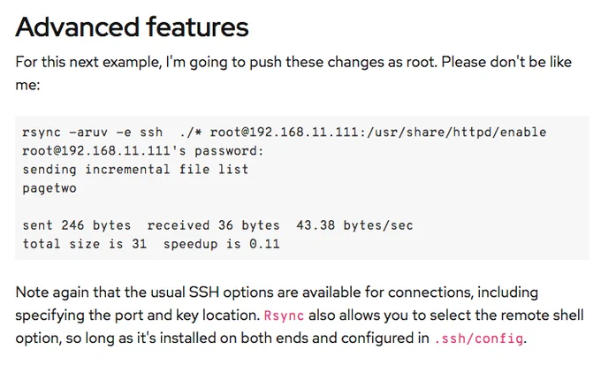This screenshot has height=365, width=601.
Task: Click the speedup is 0.11 text
Action: 222,244
